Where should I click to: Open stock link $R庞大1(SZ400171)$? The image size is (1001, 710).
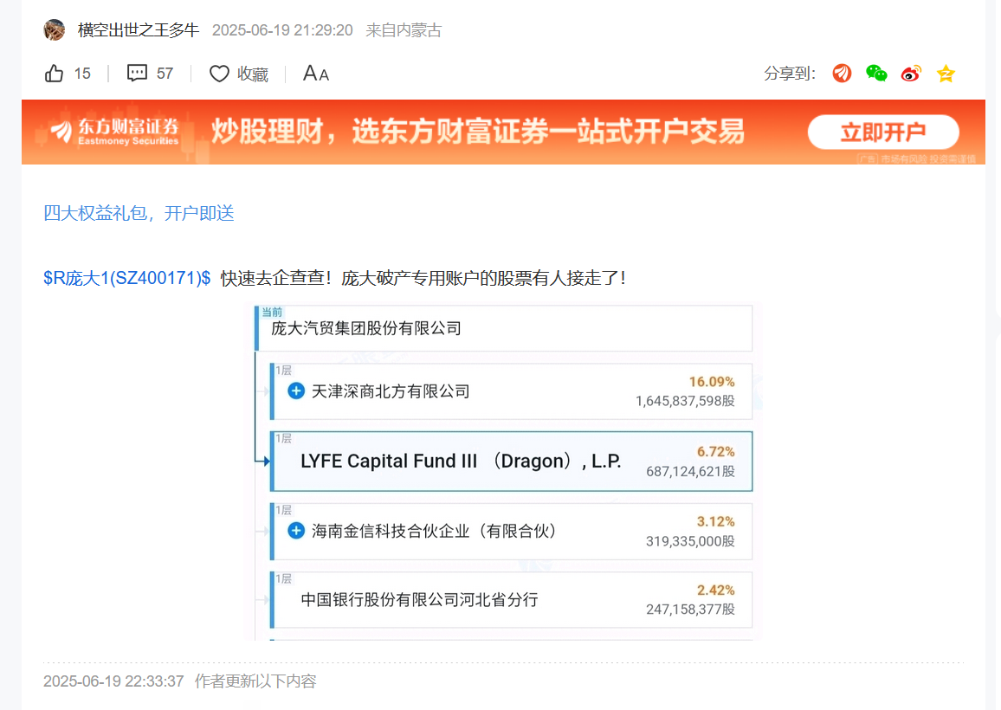tap(127, 278)
